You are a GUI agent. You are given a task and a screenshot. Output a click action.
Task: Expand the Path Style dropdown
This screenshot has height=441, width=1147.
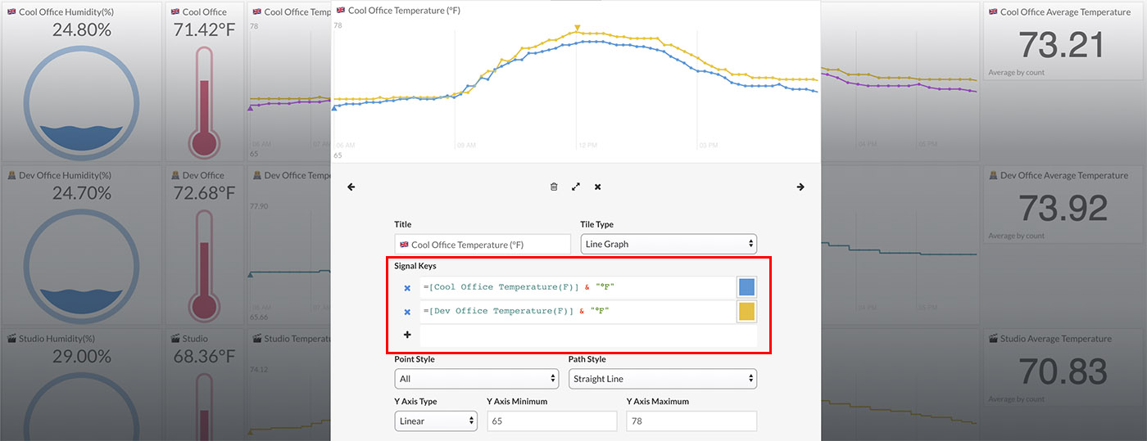662,379
